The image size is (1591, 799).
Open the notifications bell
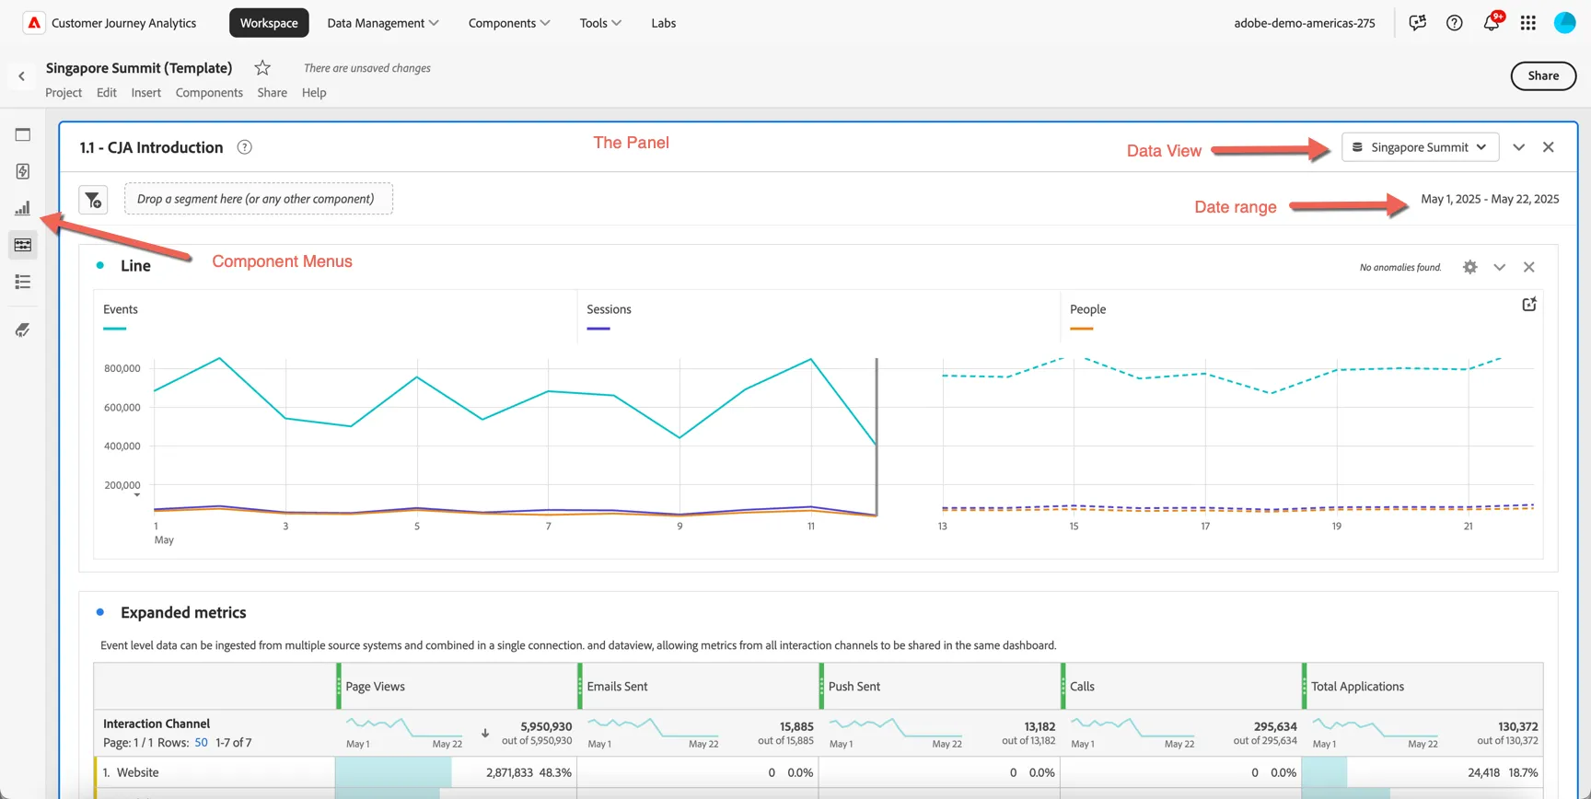click(x=1492, y=22)
